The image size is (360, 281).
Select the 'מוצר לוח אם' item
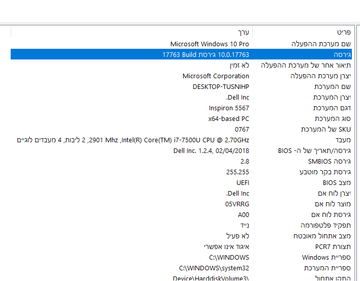(x=333, y=204)
